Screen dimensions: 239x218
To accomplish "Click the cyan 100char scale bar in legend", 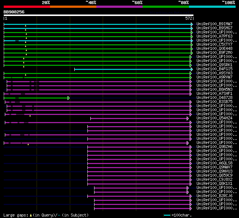I will coord(167,215).
